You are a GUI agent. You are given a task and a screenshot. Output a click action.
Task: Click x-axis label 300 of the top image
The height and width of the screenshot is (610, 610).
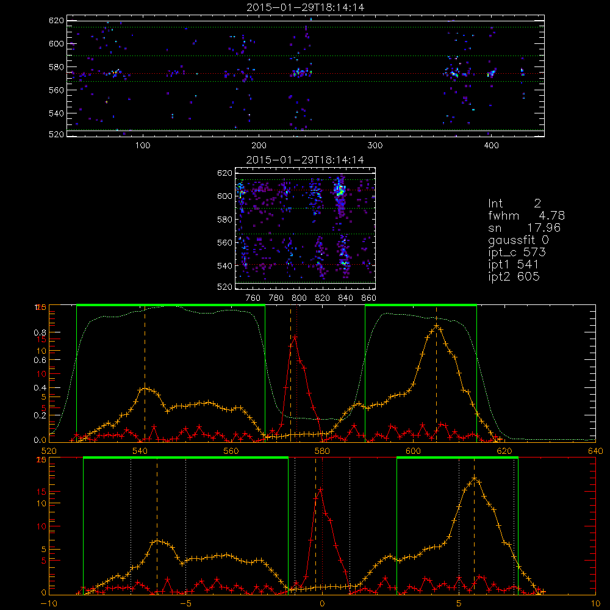pos(375,146)
